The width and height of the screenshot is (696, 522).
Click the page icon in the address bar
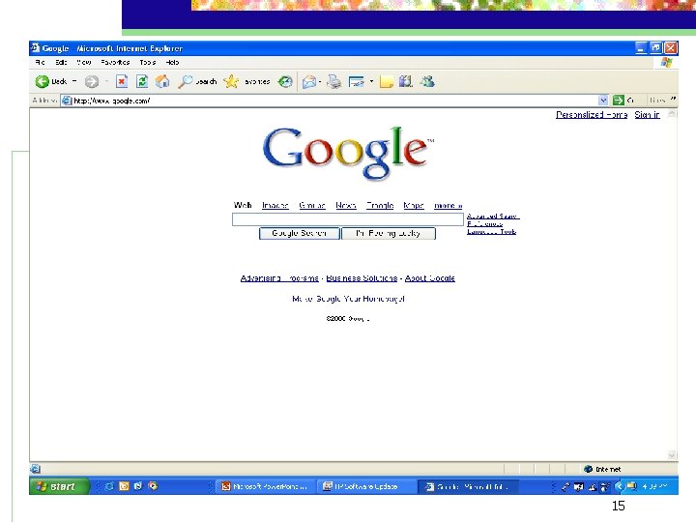click(67, 101)
